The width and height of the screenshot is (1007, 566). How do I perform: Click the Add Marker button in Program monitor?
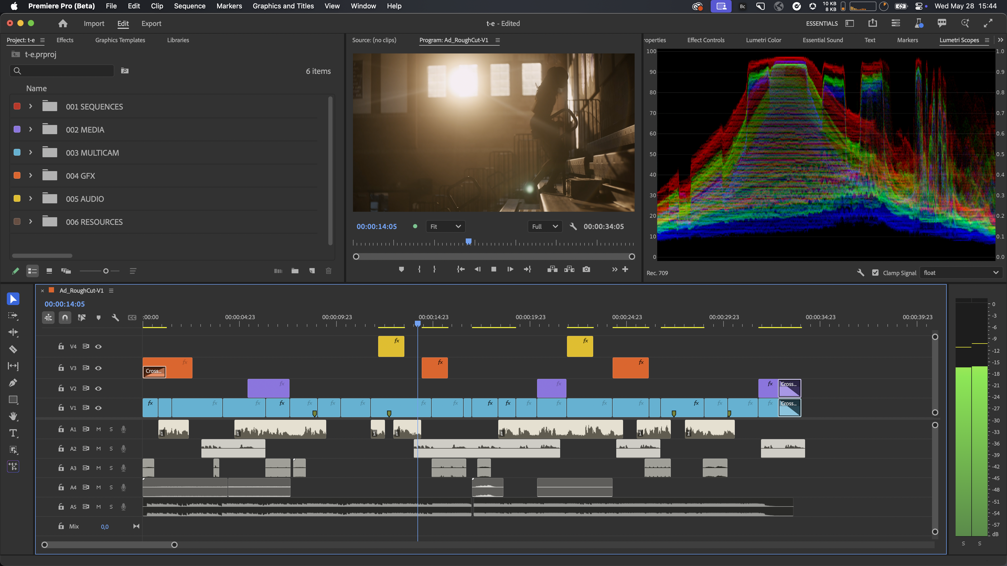pyautogui.click(x=401, y=269)
